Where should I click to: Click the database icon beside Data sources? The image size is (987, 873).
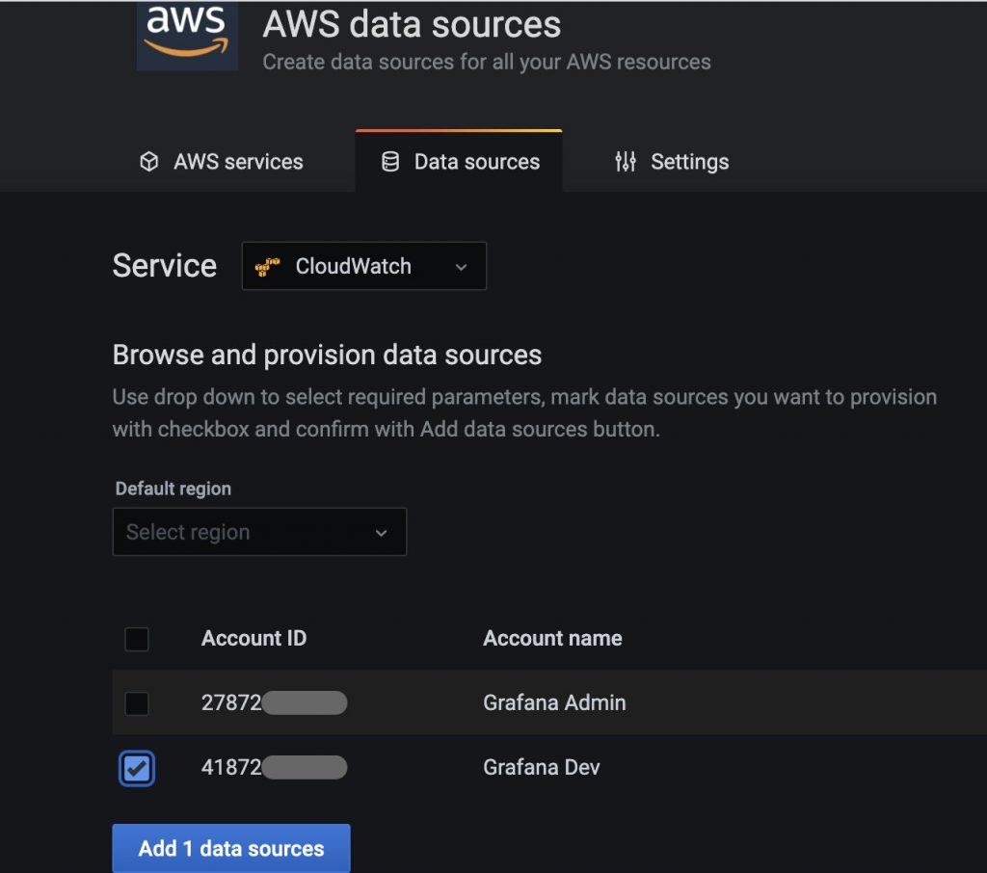390,162
